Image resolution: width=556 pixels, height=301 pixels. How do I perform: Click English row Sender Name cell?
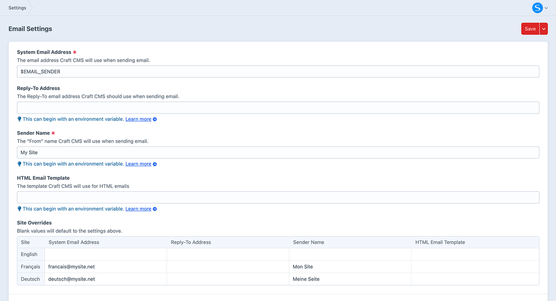click(x=350, y=254)
